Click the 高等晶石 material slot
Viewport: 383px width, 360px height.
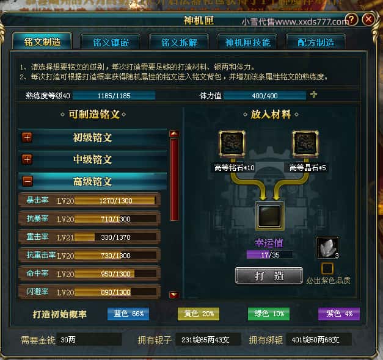click(305, 143)
